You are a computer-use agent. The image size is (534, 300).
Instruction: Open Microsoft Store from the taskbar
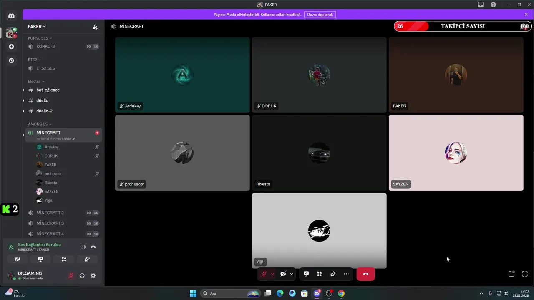click(x=305, y=293)
